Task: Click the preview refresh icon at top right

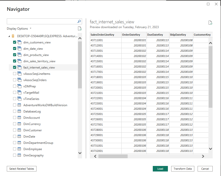Action: pos(210,23)
